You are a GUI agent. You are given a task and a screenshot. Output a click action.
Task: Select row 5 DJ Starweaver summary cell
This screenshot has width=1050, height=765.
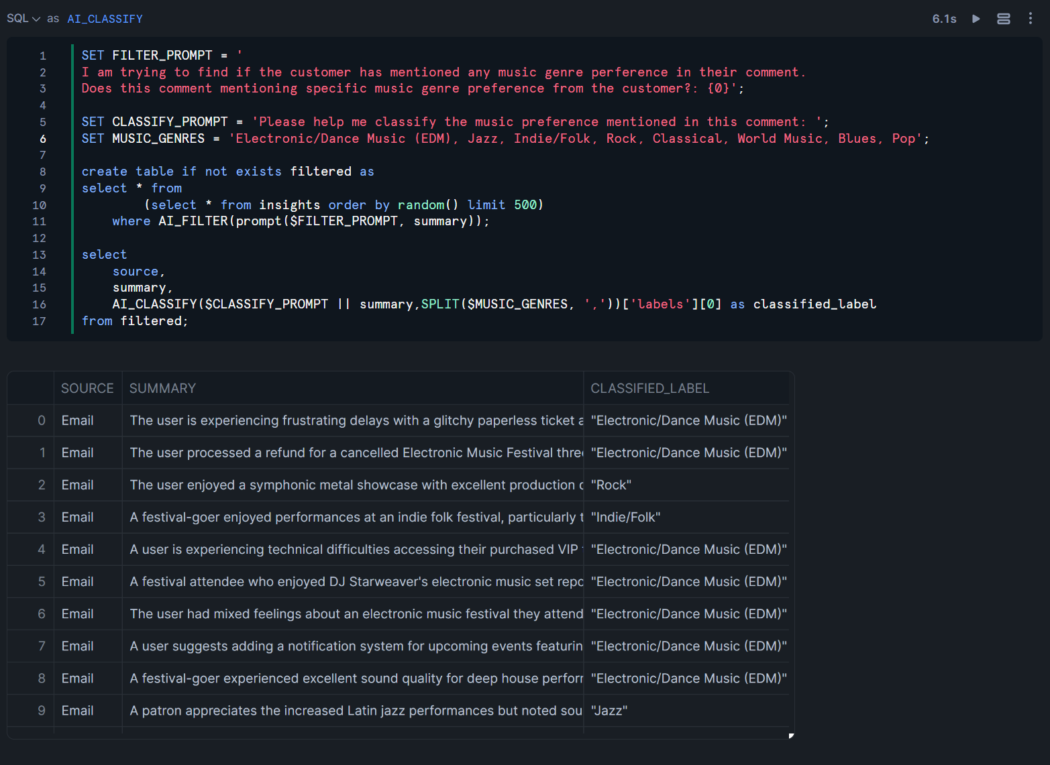pos(353,581)
